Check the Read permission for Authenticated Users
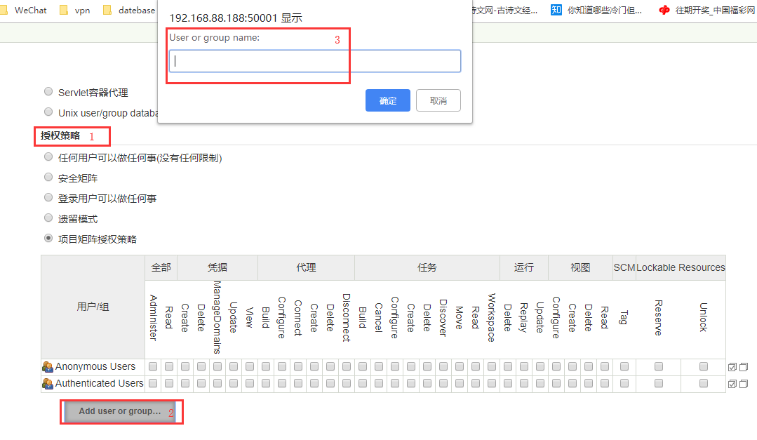 (x=168, y=383)
